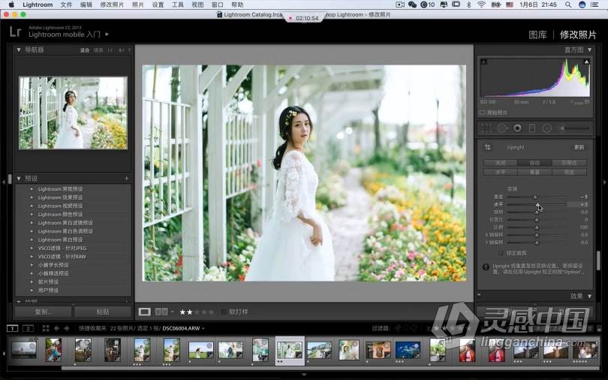
Task: Click the plus icon to add preset
Action: (126, 179)
